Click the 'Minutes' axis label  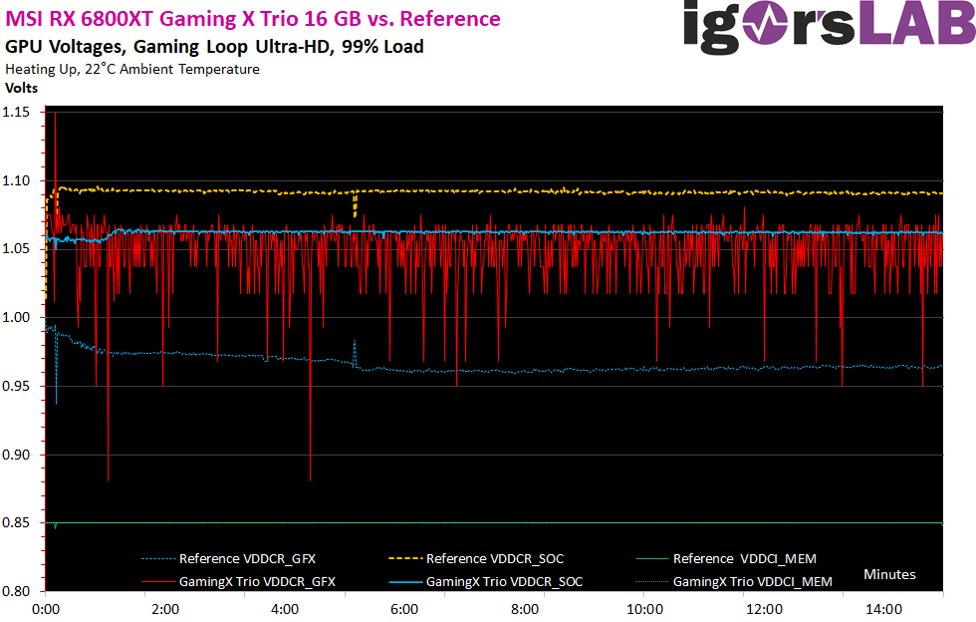pos(889,574)
